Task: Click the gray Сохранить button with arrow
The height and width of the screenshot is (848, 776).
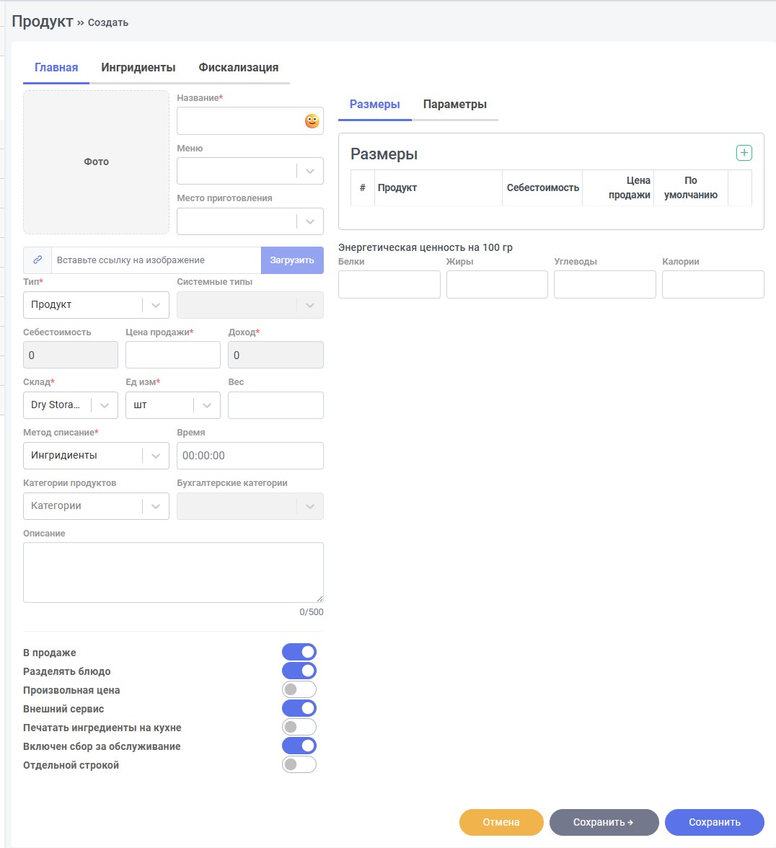Action: coord(604,822)
